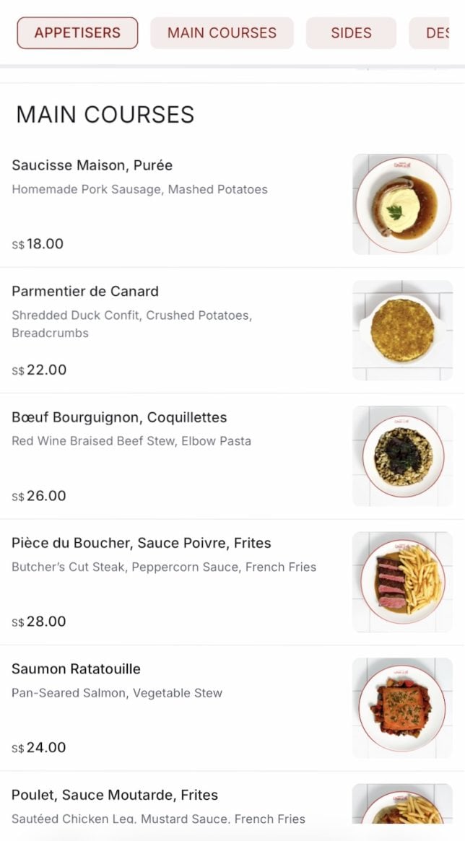Open the steak and fries photo

pyautogui.click(x=402, y=581)
